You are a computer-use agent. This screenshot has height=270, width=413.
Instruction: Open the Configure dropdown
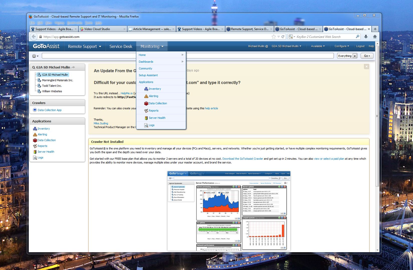[x=342, y=46]
